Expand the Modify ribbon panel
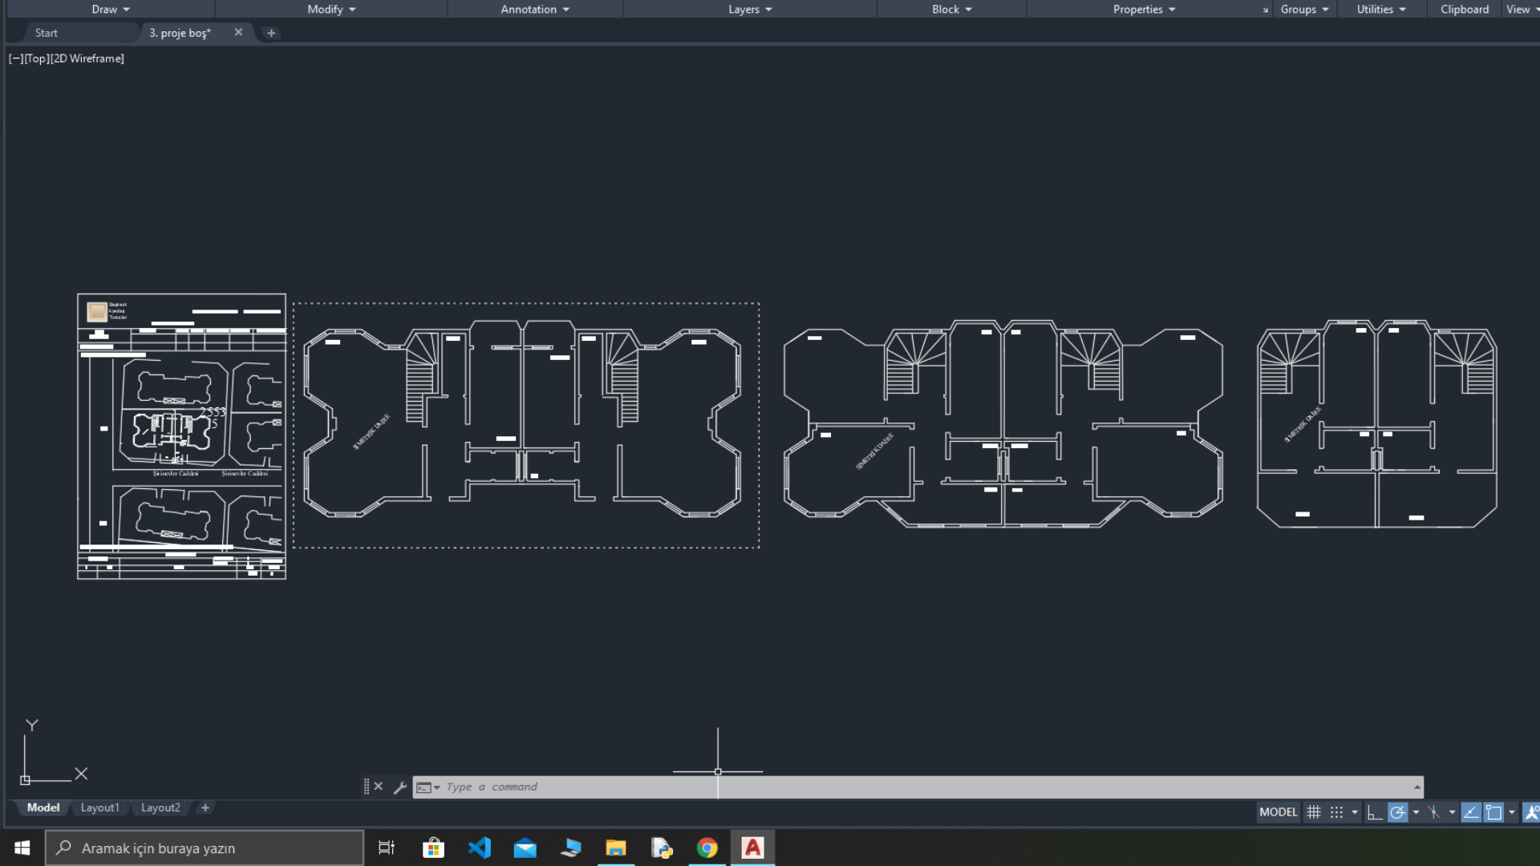 331,9
